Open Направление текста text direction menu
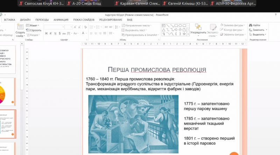The height and width of the screenshot is (155, 280). pos(136,25)
